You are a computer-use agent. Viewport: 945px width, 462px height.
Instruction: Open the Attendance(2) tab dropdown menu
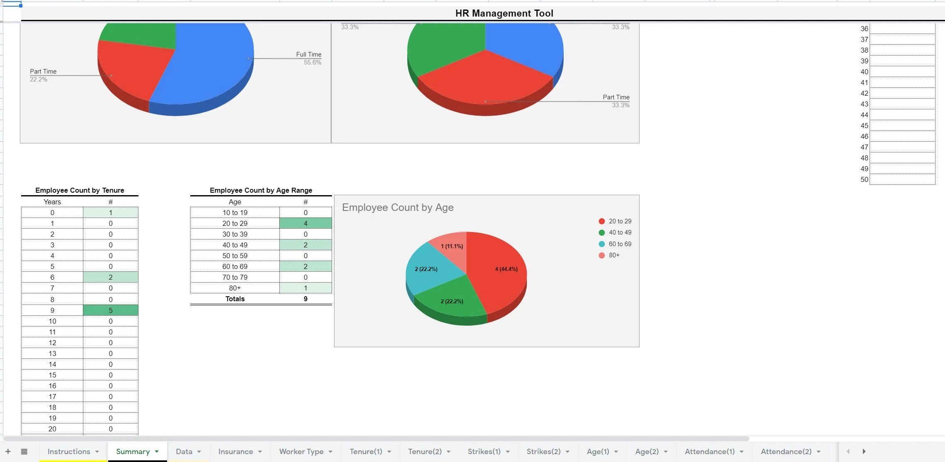tap(819, 452)
